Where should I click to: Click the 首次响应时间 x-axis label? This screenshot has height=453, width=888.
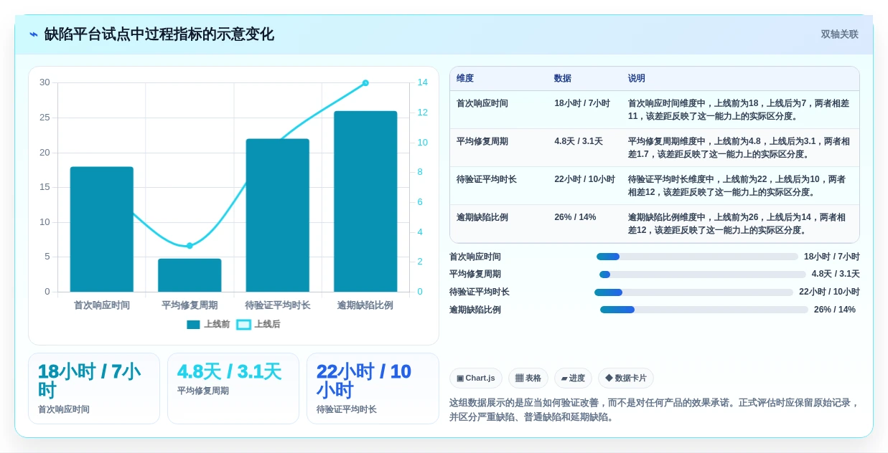coord(102,305)
